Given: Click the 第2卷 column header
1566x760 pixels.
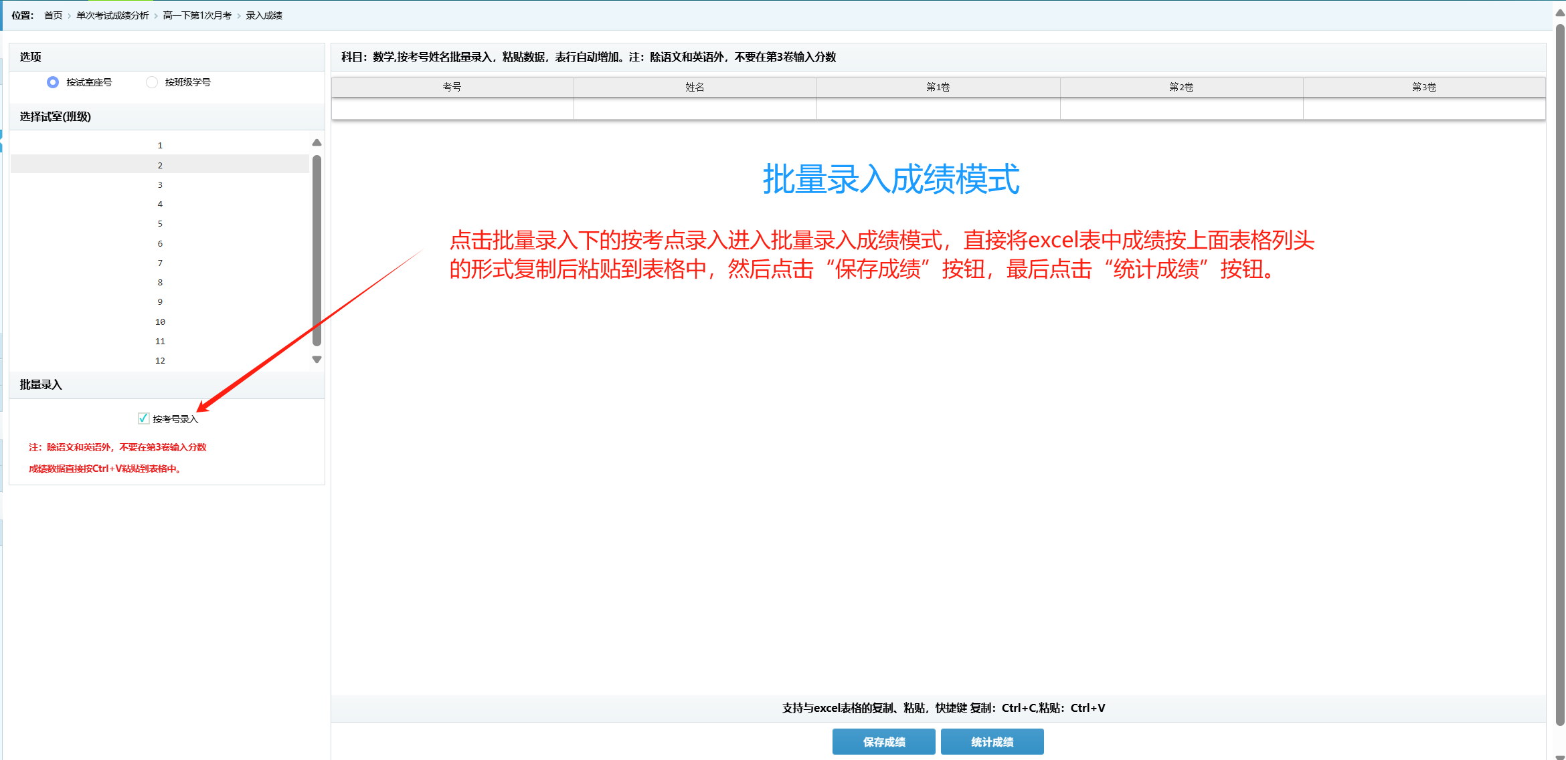Looking at the screenshot, I should (1182, 87).
